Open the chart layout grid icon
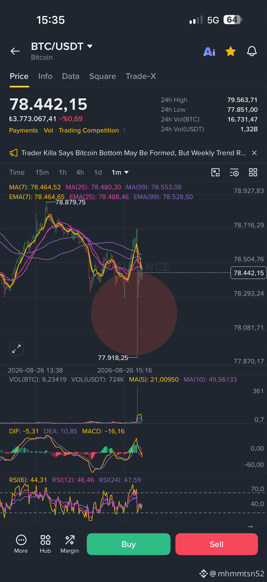 253,172
